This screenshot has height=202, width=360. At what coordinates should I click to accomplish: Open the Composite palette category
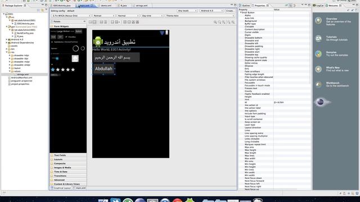[x=68, y=163]
